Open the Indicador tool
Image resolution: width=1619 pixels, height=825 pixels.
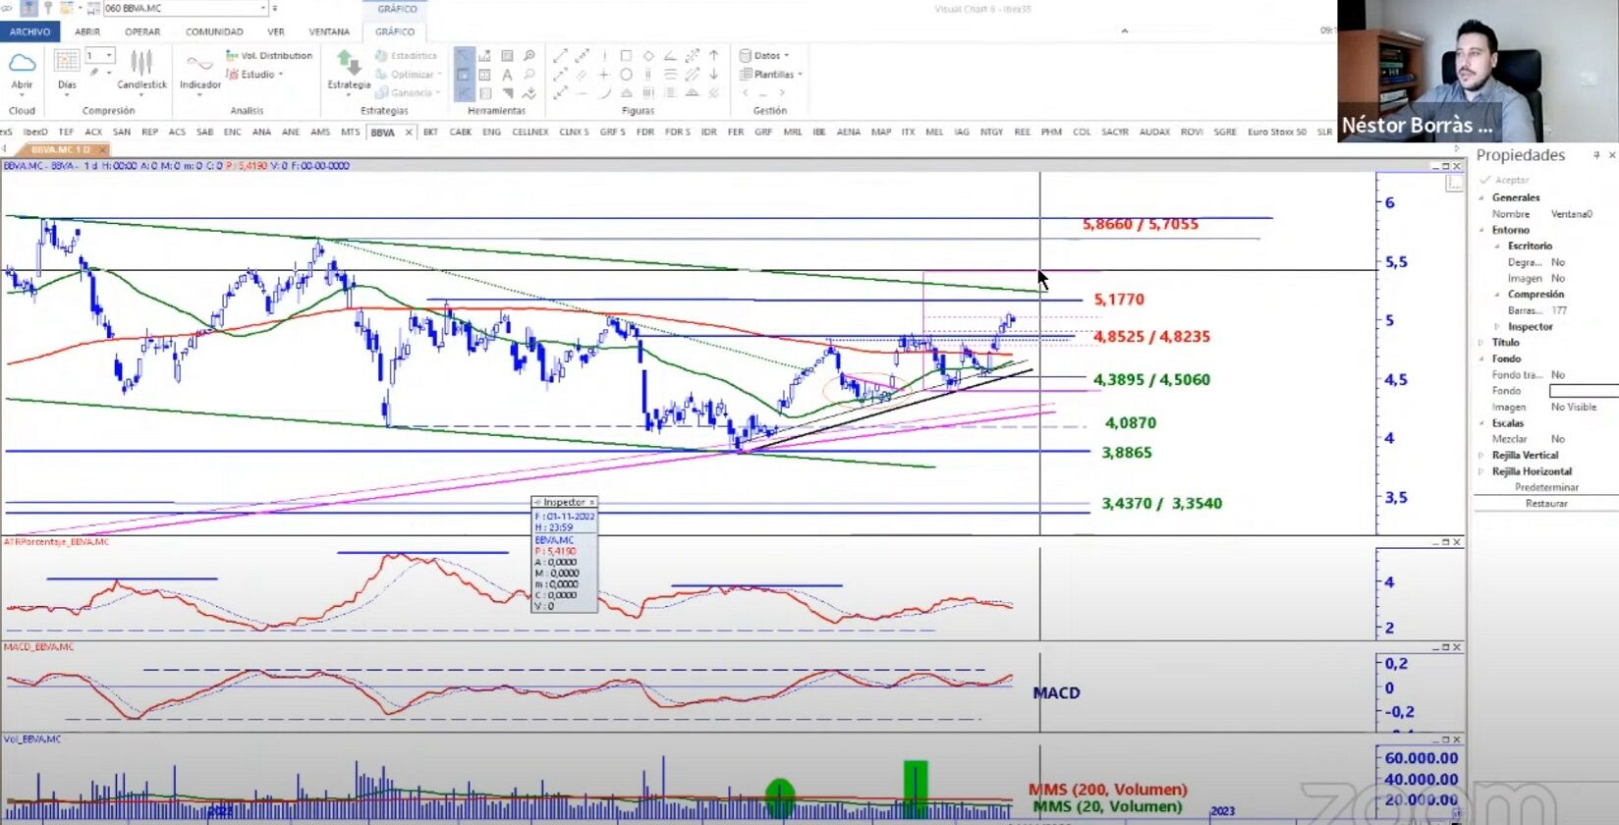(200, 71)
